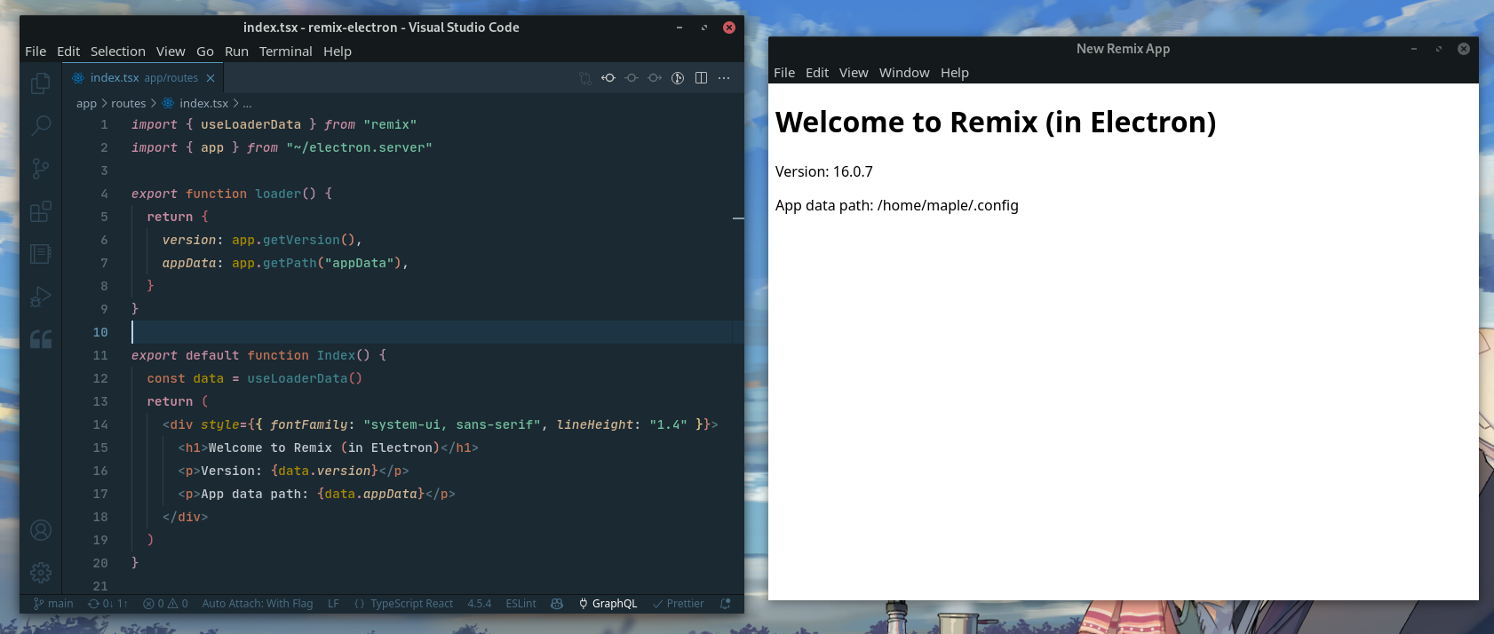Open View menu in New Remix App window
Screen dimensions: 1494x634
coord(854,73)
